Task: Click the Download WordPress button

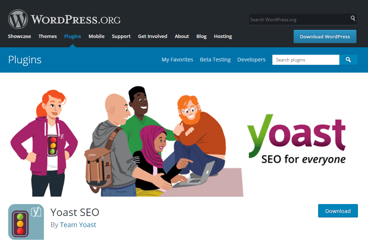Action: [x=325, y=36]
